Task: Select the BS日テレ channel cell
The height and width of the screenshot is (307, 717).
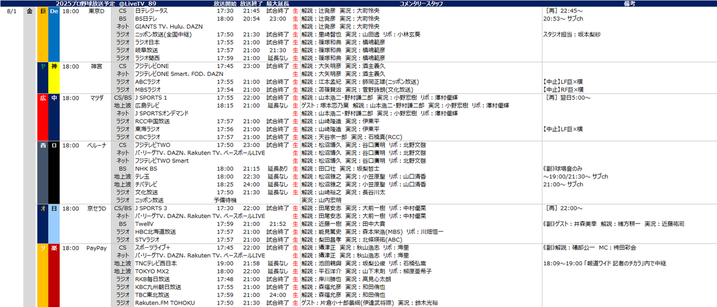Action: point(146,19)
